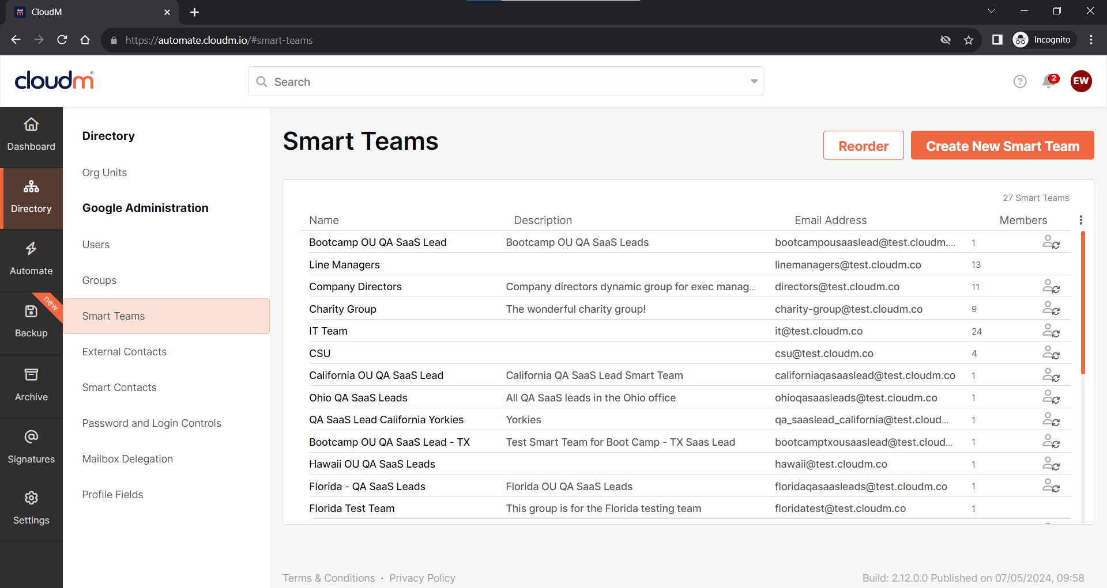Open the browser tab search chevron
1107x588 pixels.
point(991,10)
